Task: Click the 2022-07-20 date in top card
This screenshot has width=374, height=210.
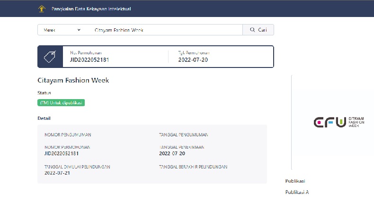Action: [x=193, y=60]
